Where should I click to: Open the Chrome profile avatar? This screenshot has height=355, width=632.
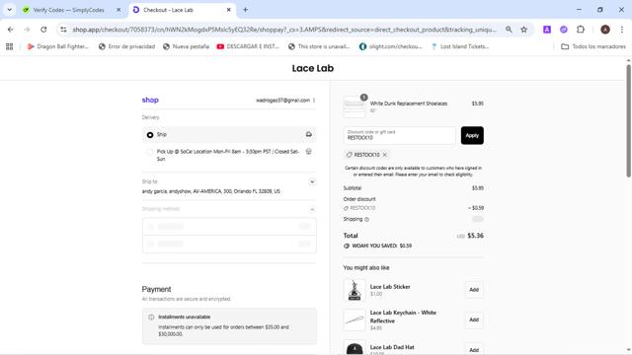point(605,30)
